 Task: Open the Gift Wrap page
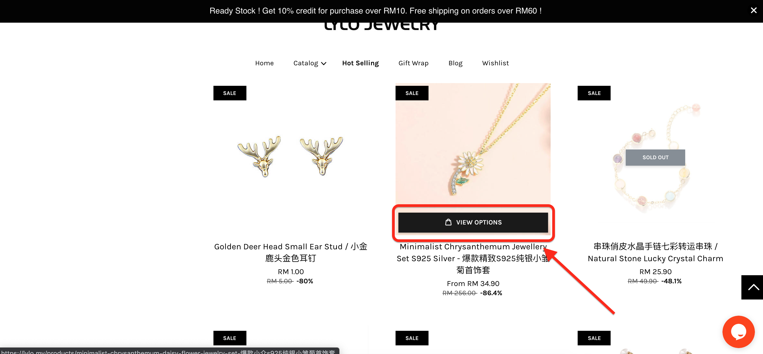(413, 63)
